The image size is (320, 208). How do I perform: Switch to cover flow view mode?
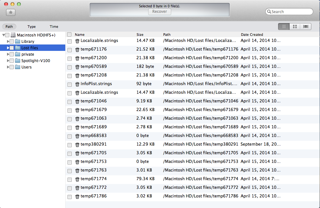[x=306, y=27]
